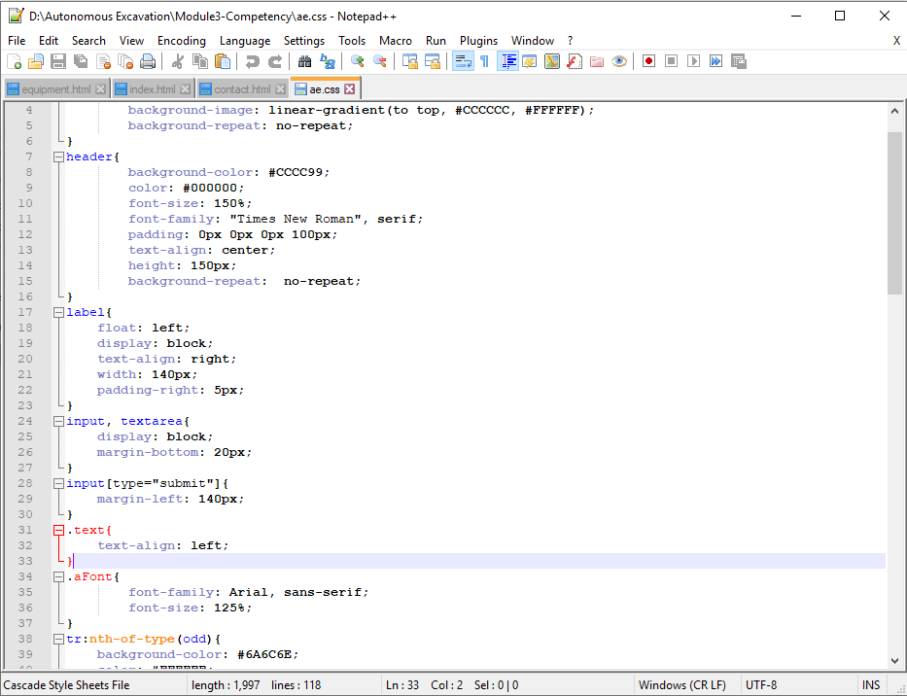Print the document using printer icon
The image size is (907, 696).
148,61
